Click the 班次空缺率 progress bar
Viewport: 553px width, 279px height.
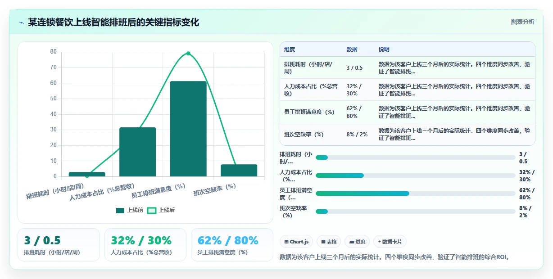(415, 211)
